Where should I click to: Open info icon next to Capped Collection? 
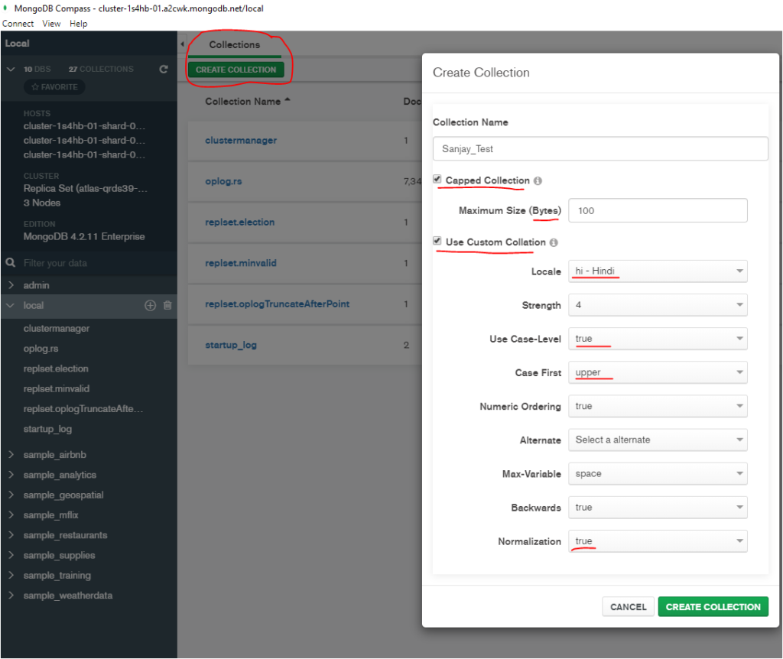click(x=538, y=180)
